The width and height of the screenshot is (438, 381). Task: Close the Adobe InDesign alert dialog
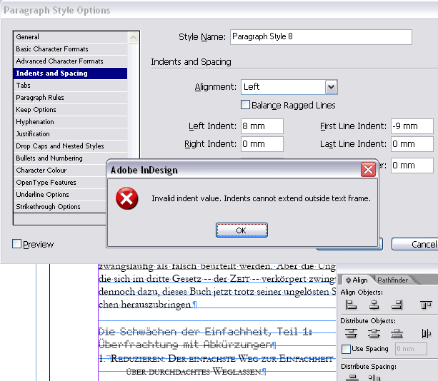click(368, 169)
